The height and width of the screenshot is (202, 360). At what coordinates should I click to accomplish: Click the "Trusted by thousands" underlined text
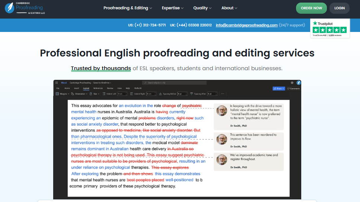click(x=101, y=68)
